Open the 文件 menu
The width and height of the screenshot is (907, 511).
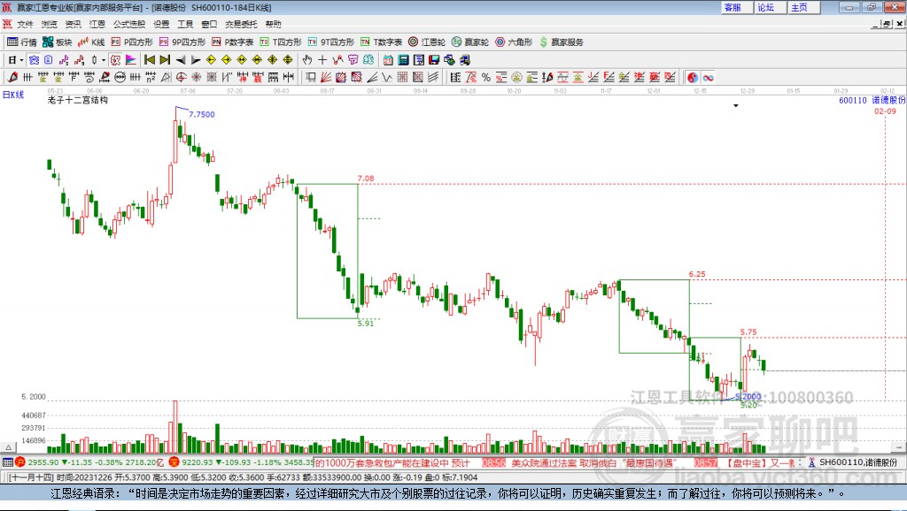point(25,24)
